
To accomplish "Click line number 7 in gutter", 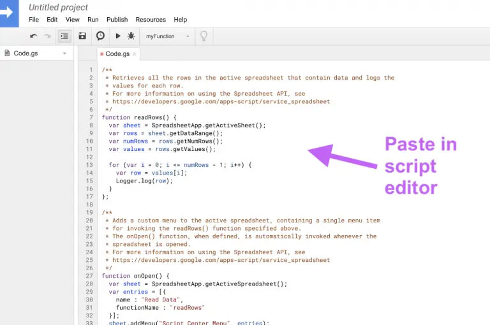I will (91, 117).
